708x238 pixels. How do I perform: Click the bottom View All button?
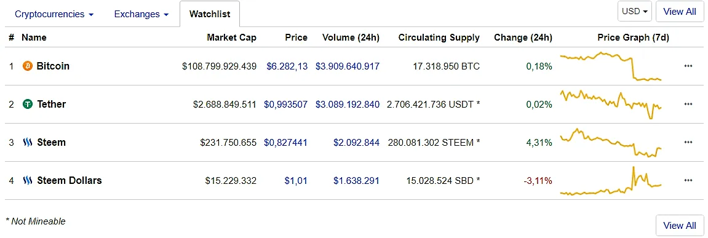pyautogui.click(x=680, y=225)
